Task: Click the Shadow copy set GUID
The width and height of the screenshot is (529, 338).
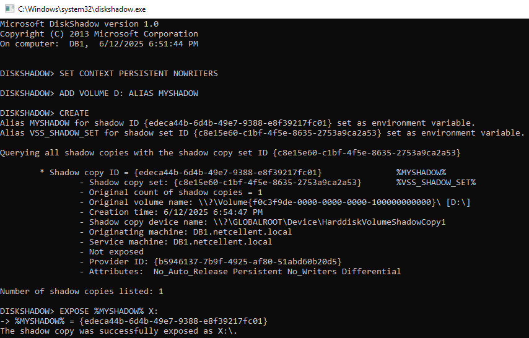Action: coord(268,183)
